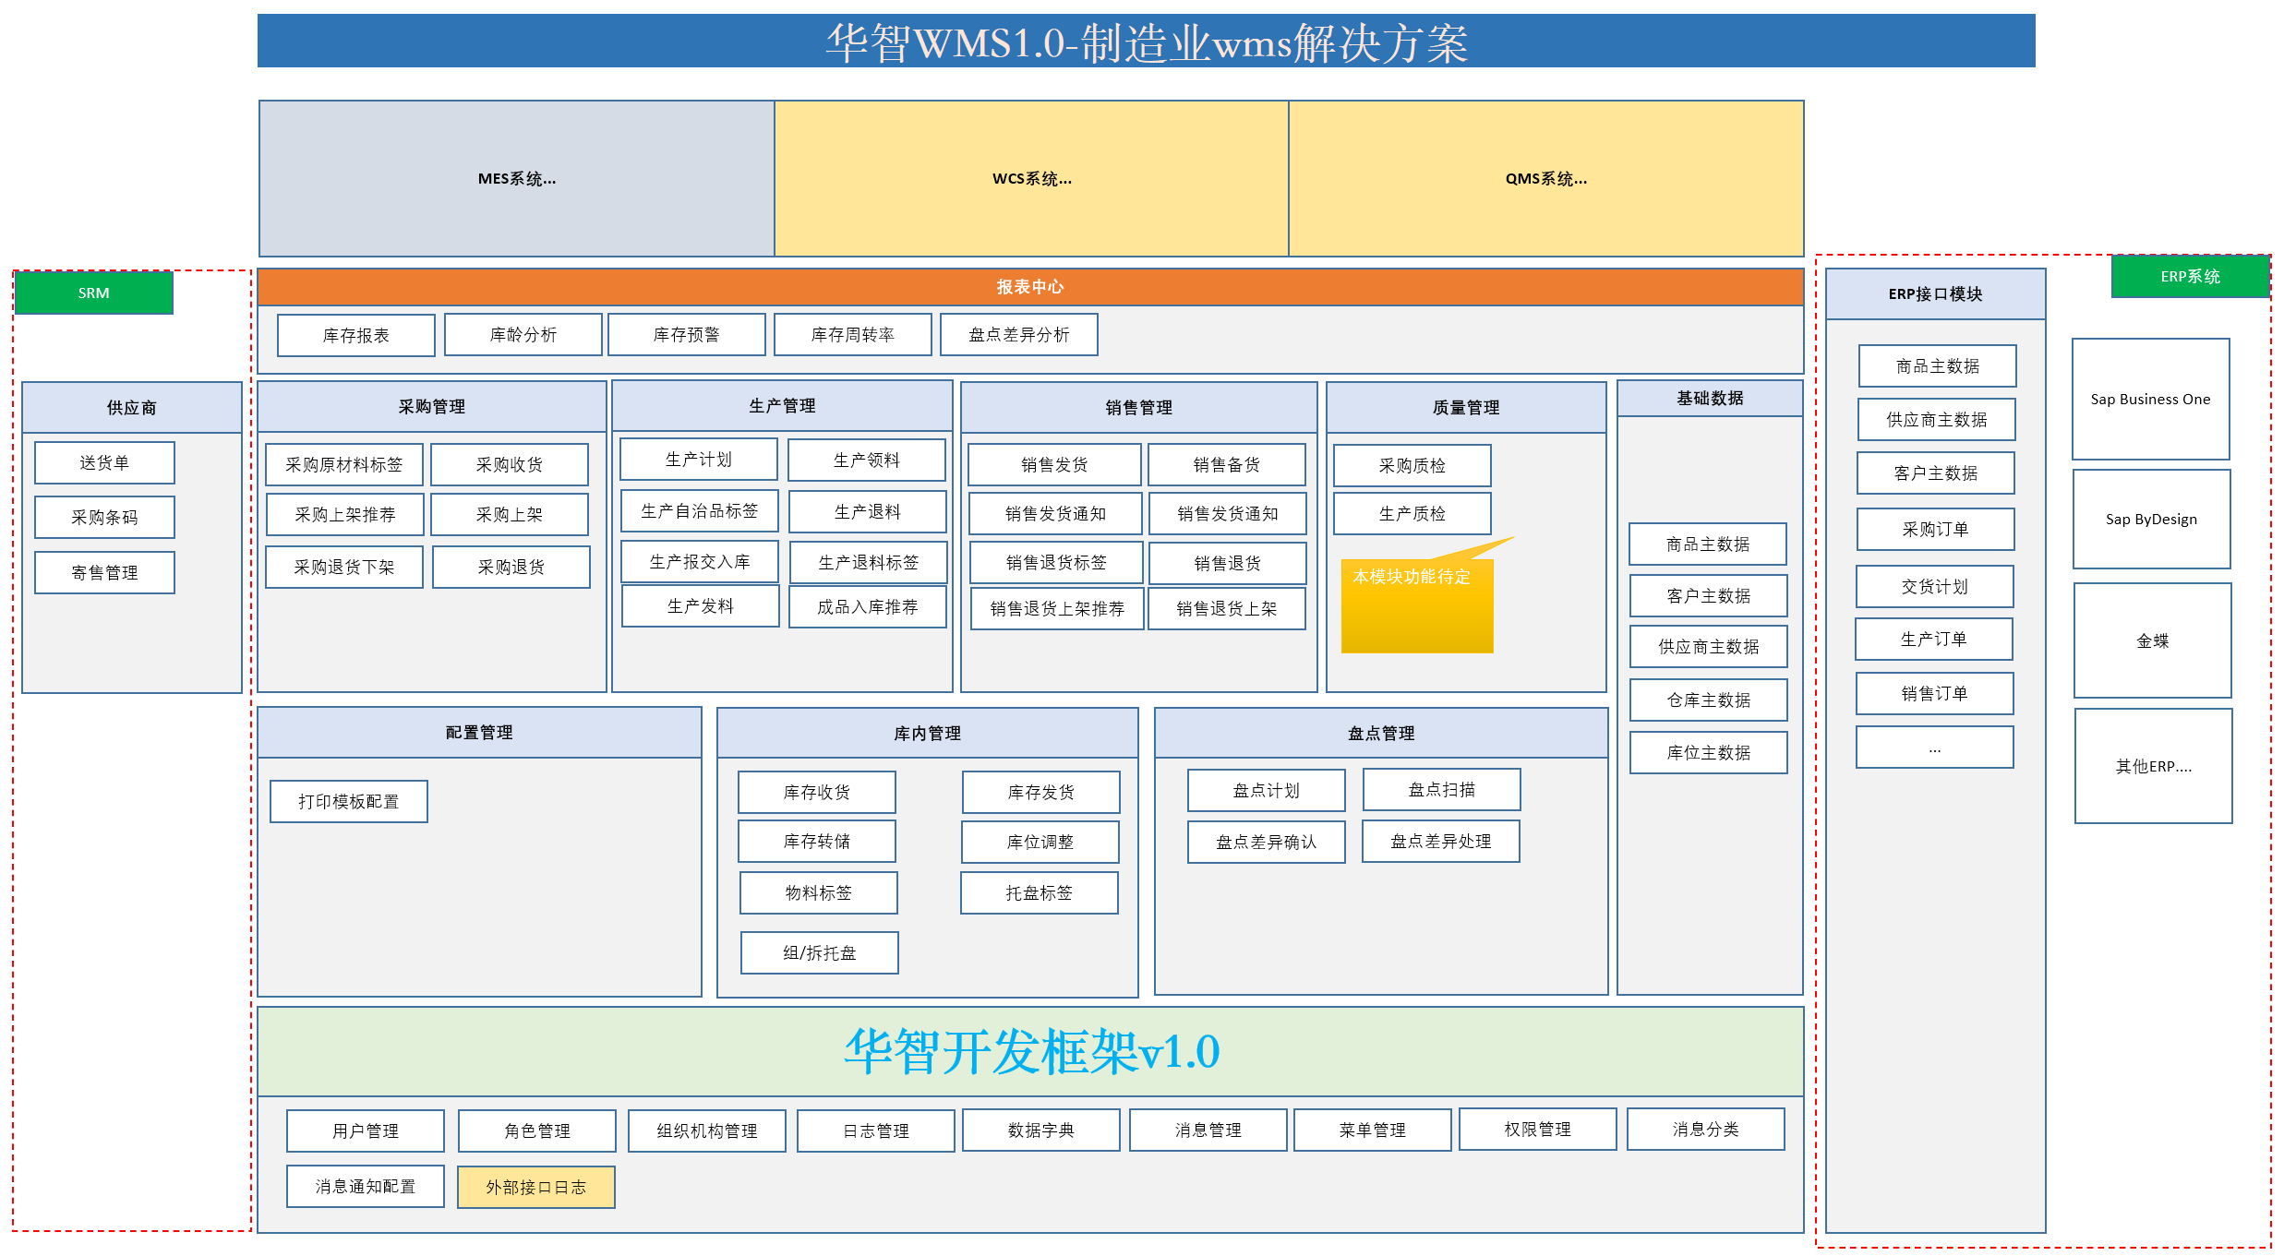Select the orange 报表中心 header bar
The height and width of the screenshot is (1256, 2284).
[1029, 287]
